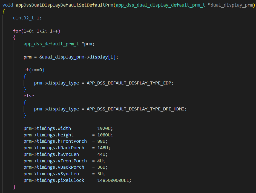The width and height of the screenshot is (256, 193).
Task: Click the if(i==0) condition
Action: point(34,70)
